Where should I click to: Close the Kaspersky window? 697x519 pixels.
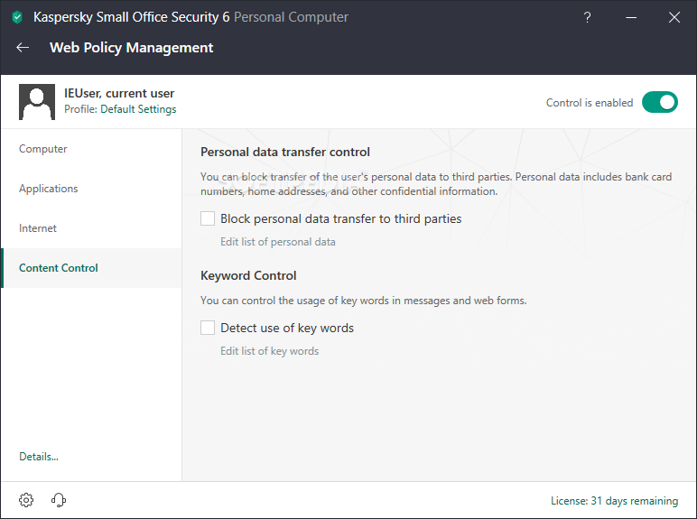coord(674,17)
